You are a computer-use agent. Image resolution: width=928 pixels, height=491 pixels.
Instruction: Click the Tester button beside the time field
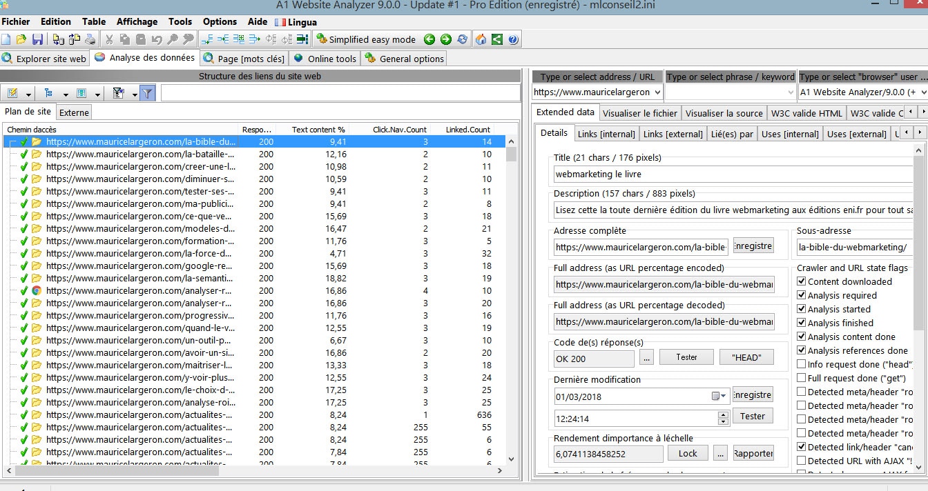pyautogui.click(x=753, y=416)
